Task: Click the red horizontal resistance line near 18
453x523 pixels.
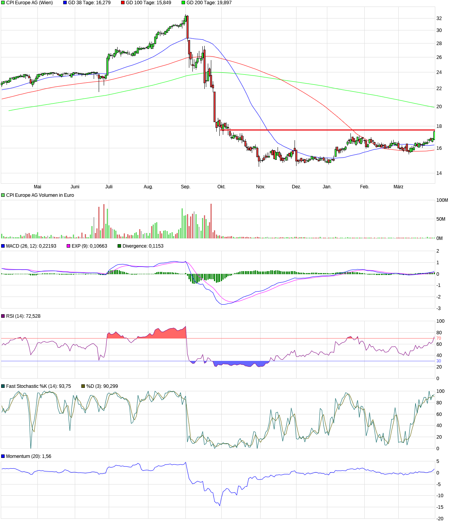Action: [x=328, y=130]
